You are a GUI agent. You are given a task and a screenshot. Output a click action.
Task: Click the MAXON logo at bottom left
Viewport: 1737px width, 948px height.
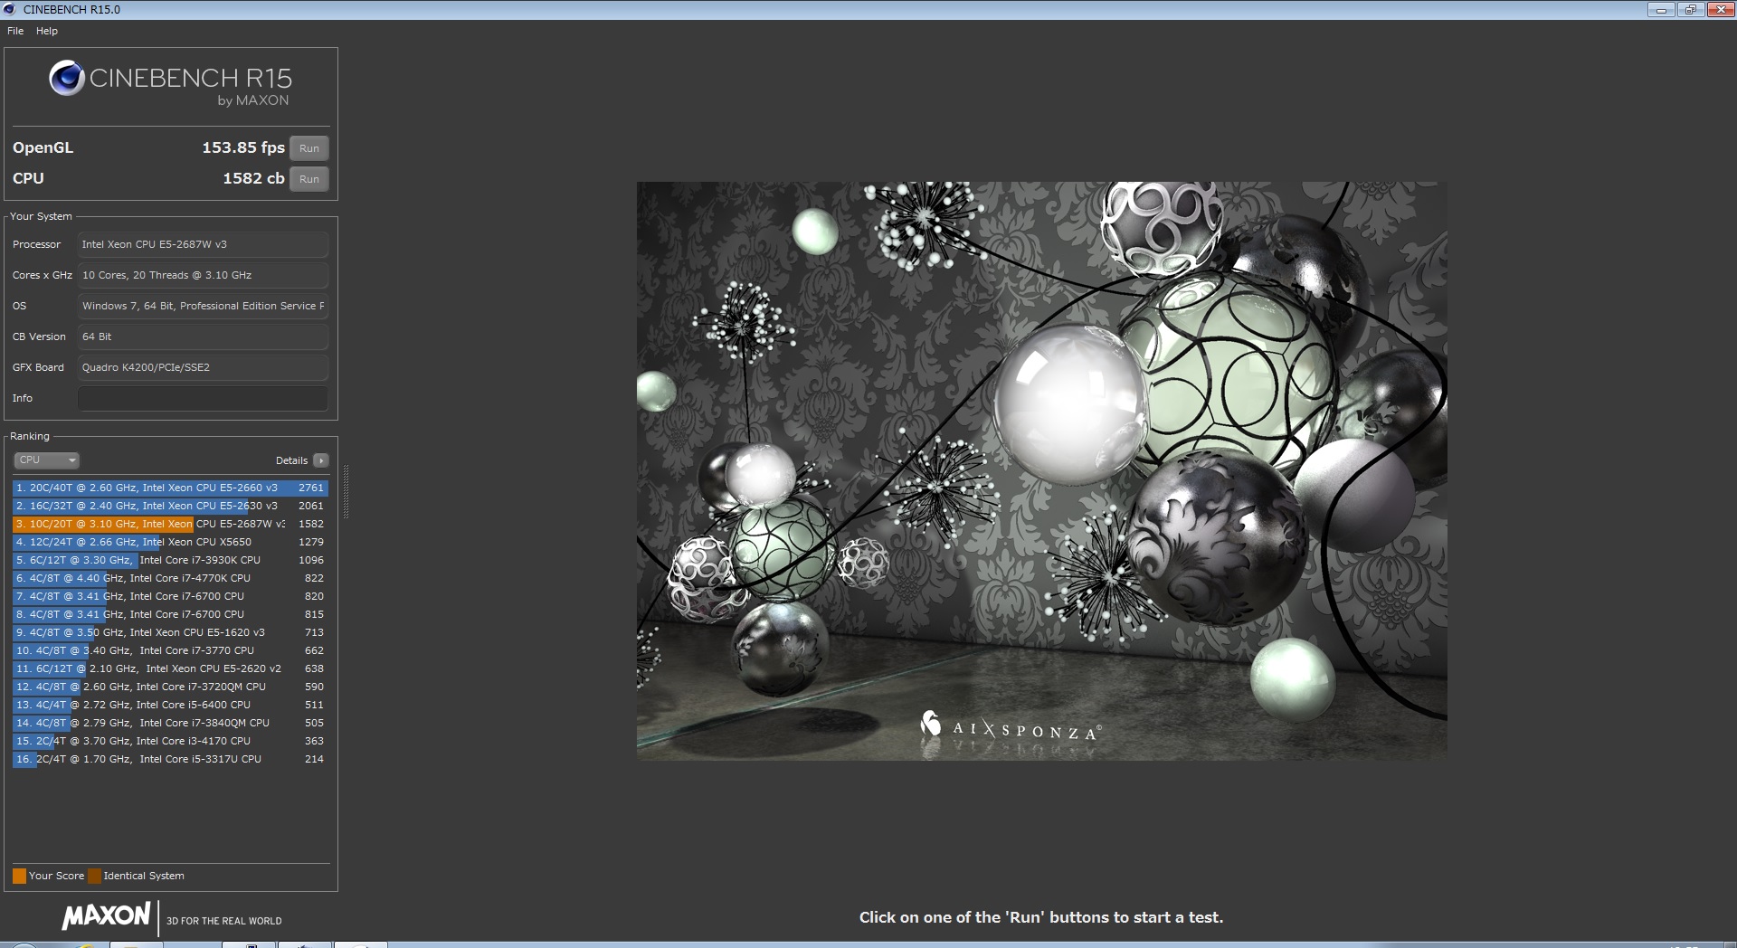pos(106,915)
